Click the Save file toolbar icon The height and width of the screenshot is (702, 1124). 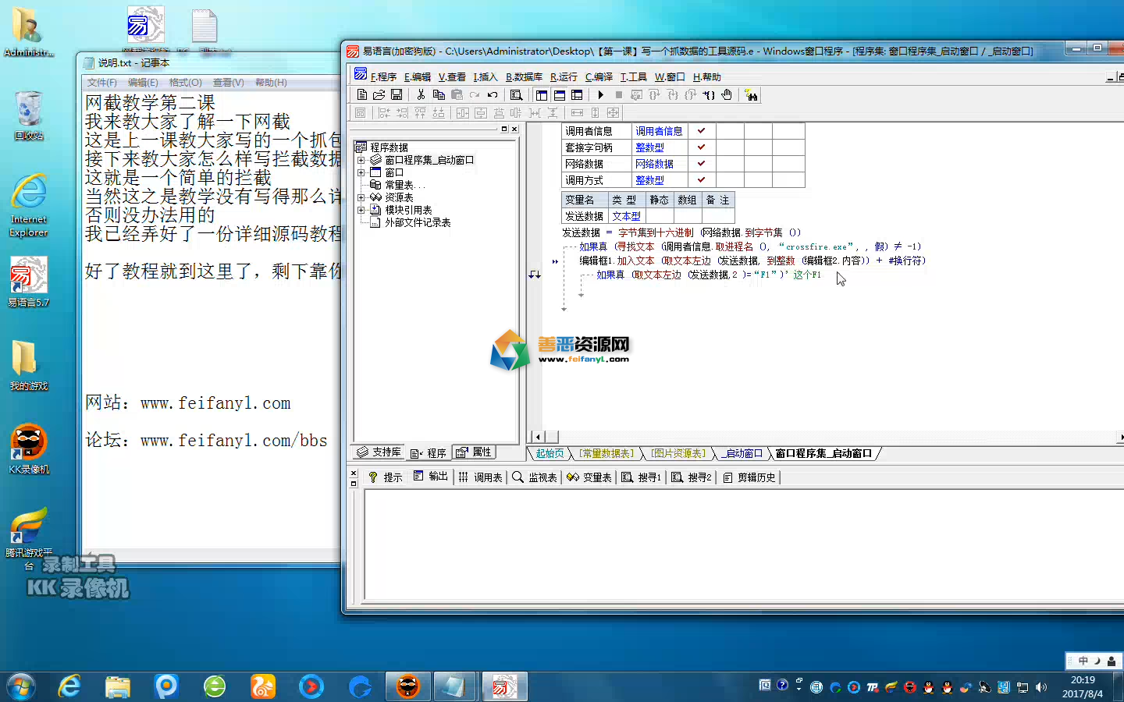[x=397, y=94]
